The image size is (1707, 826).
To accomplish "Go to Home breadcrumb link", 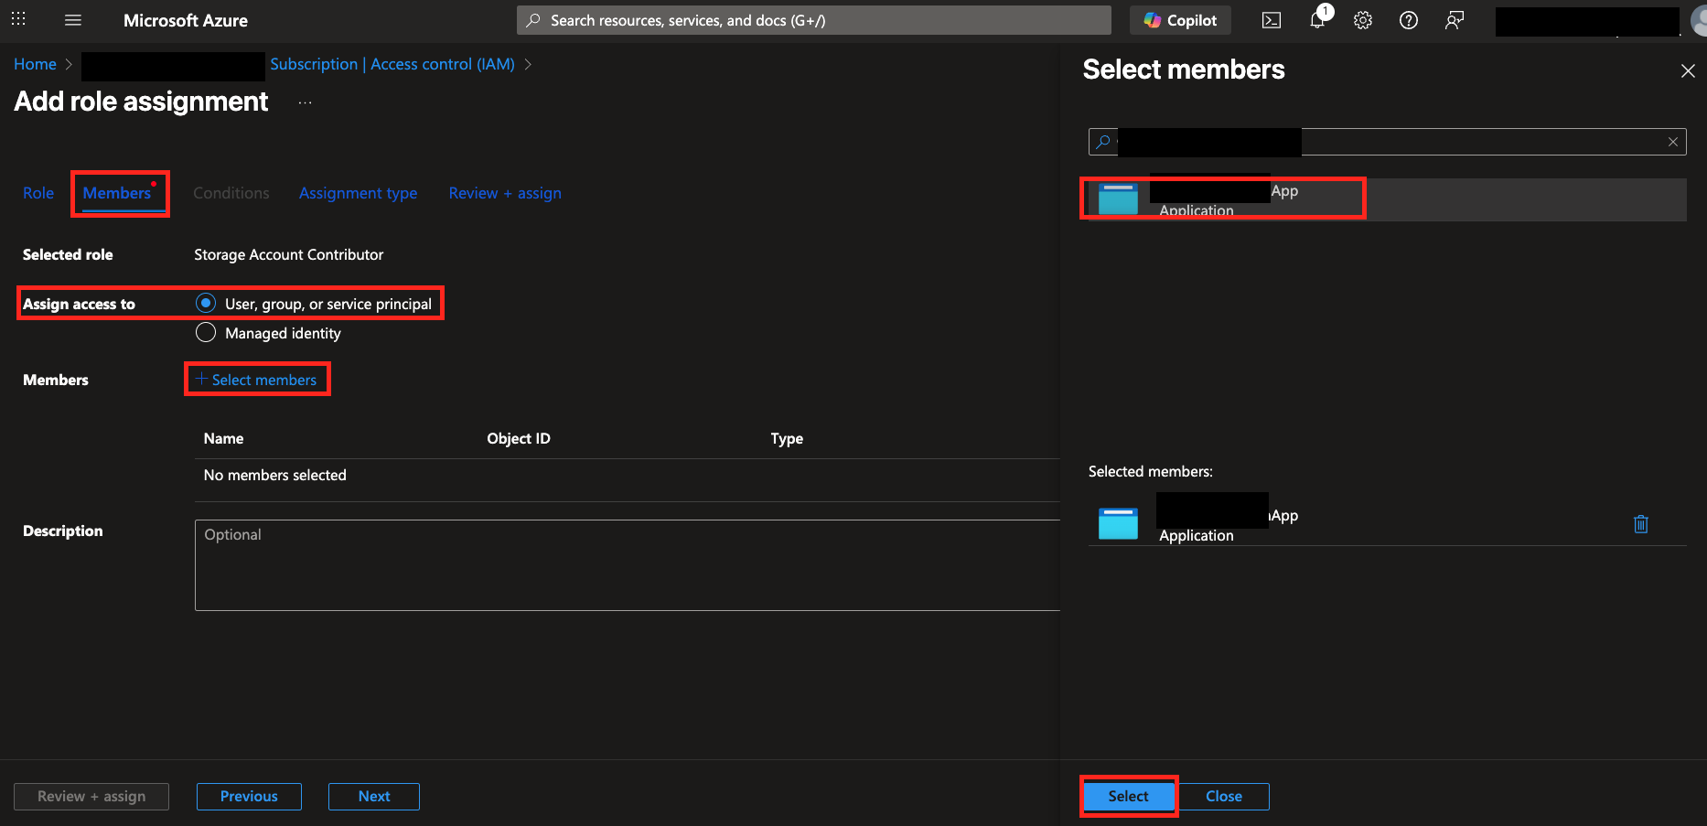I will tap(35, 64).
